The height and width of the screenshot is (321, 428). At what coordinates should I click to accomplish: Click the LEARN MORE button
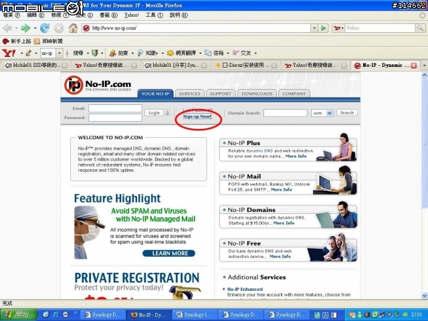169,253
